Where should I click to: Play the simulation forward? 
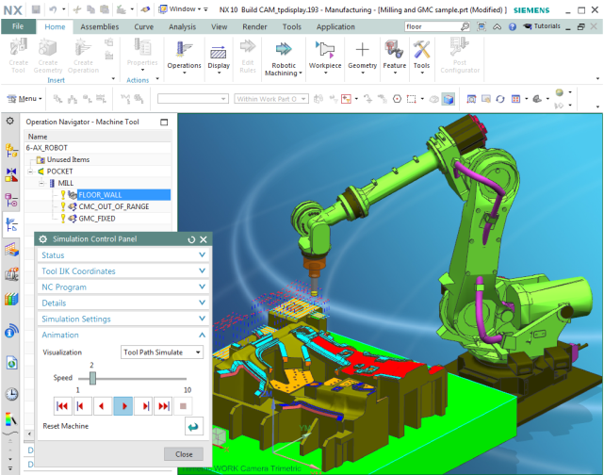pyautogui.click(x=123, y=406)
